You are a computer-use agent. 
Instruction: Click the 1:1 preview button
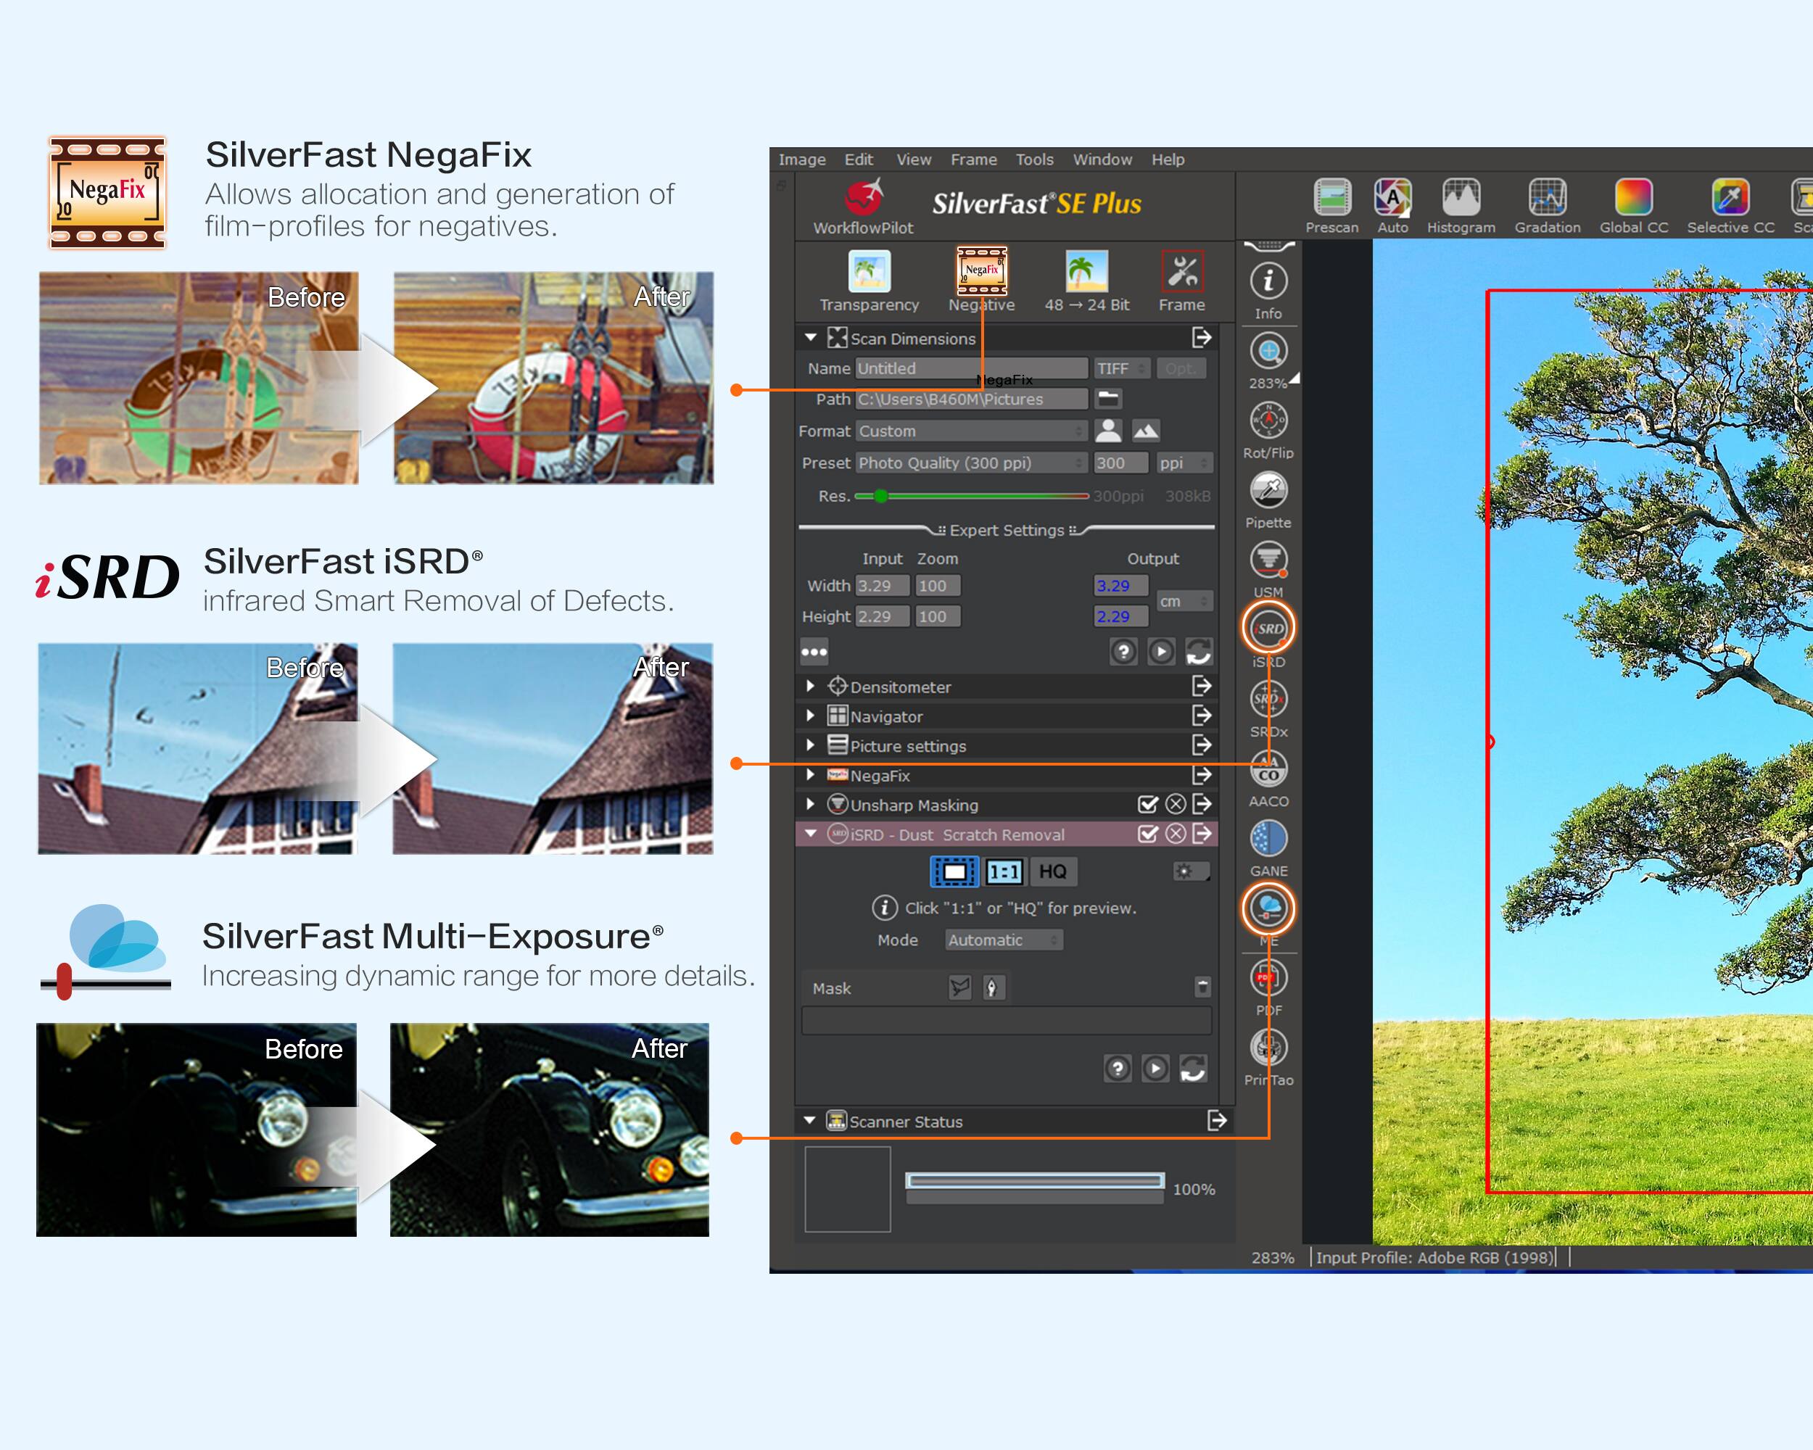click(x=1004, y=871)
